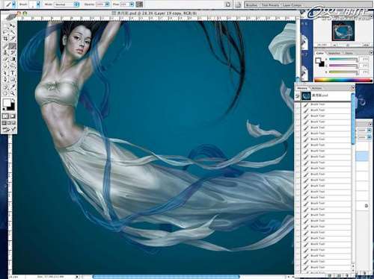
Task: Click the Airbrush icon in options bar
Action: 139,4
